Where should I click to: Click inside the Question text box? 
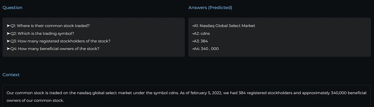point(93,37)
